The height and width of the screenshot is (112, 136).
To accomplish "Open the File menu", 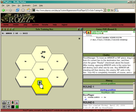I will tap(3, 5).
